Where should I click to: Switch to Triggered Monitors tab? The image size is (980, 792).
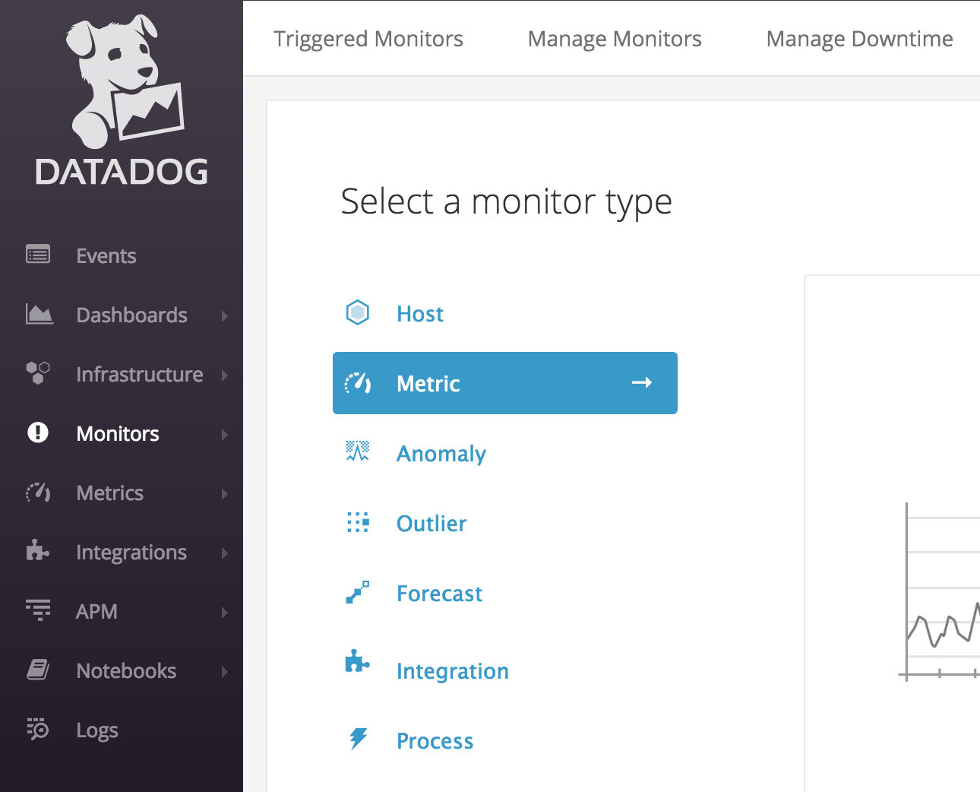(x=368, y=39)
